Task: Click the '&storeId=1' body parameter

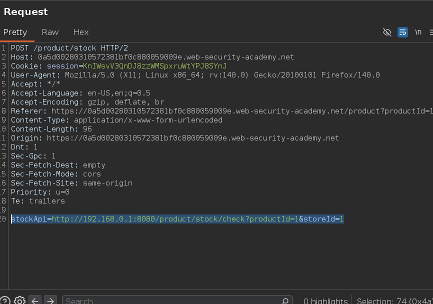Action: tap(321, 219)
